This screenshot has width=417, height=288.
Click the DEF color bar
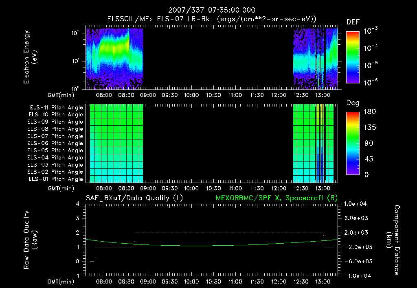tap(353, 57)
